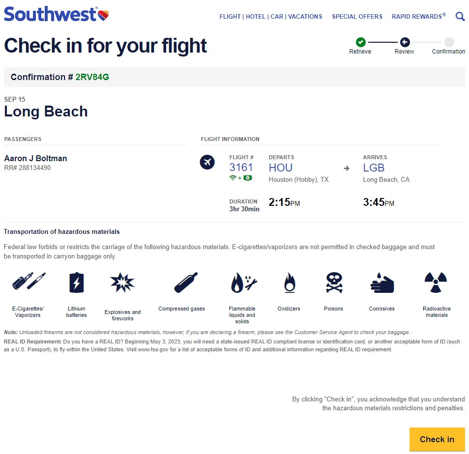The width and height of the screenshot is (469, 454).
Task: Go back to the Retrieve step
Action: point(360,42)
